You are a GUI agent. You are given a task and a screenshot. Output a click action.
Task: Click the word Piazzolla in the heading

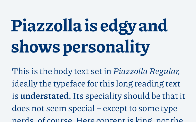coord(46,25)
